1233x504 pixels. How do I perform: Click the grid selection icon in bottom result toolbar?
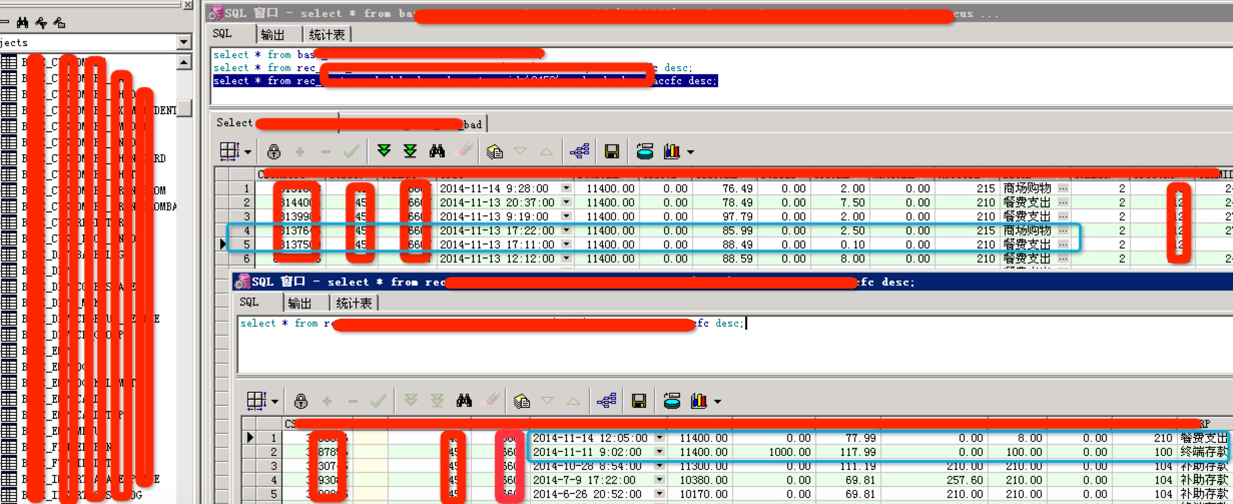(x=257, y=401)
